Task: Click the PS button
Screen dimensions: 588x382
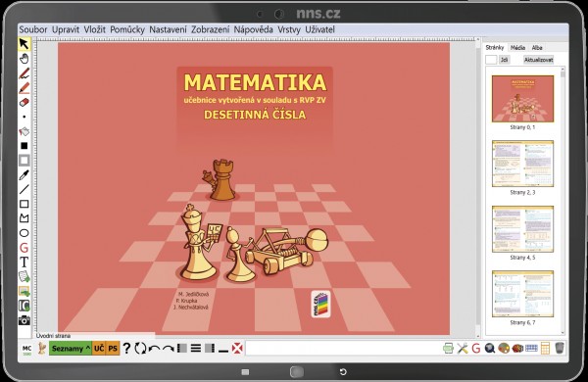Action: click(113, 349)
